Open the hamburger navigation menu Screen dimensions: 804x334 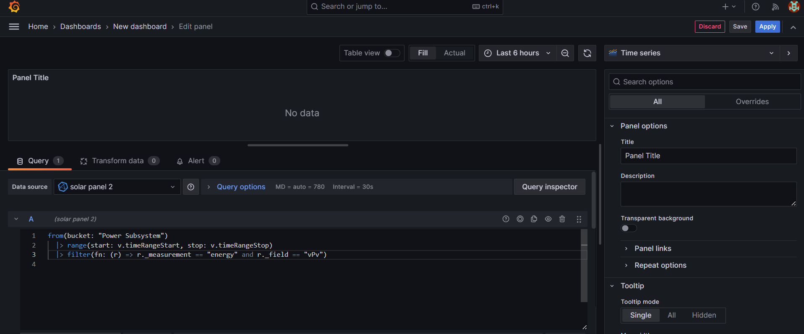[x=14, y=26]
